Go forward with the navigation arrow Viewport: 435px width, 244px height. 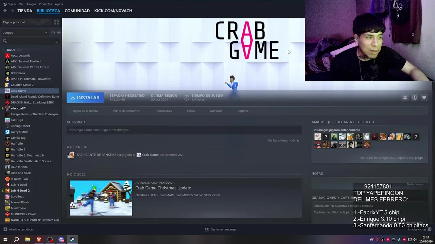[x=12, y=11]
